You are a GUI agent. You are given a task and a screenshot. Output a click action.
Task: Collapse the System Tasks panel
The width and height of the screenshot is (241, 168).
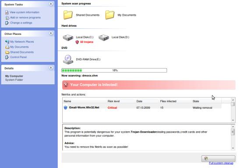(x=51, y=4)
